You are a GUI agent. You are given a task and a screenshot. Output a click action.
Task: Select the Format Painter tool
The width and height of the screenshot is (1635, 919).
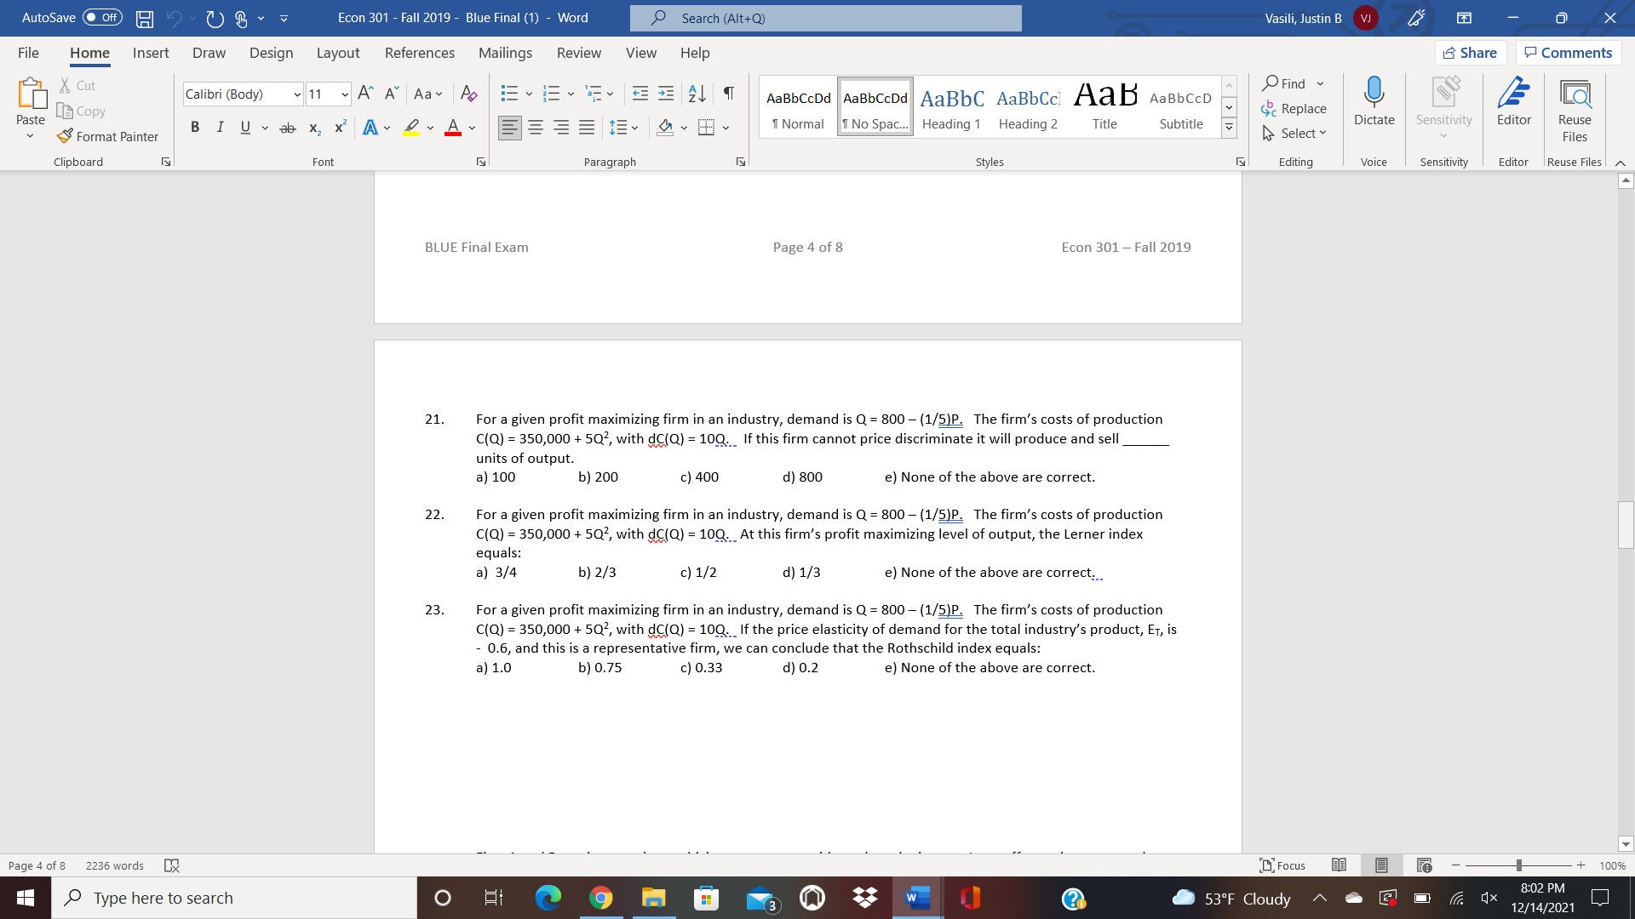point(108,136)
